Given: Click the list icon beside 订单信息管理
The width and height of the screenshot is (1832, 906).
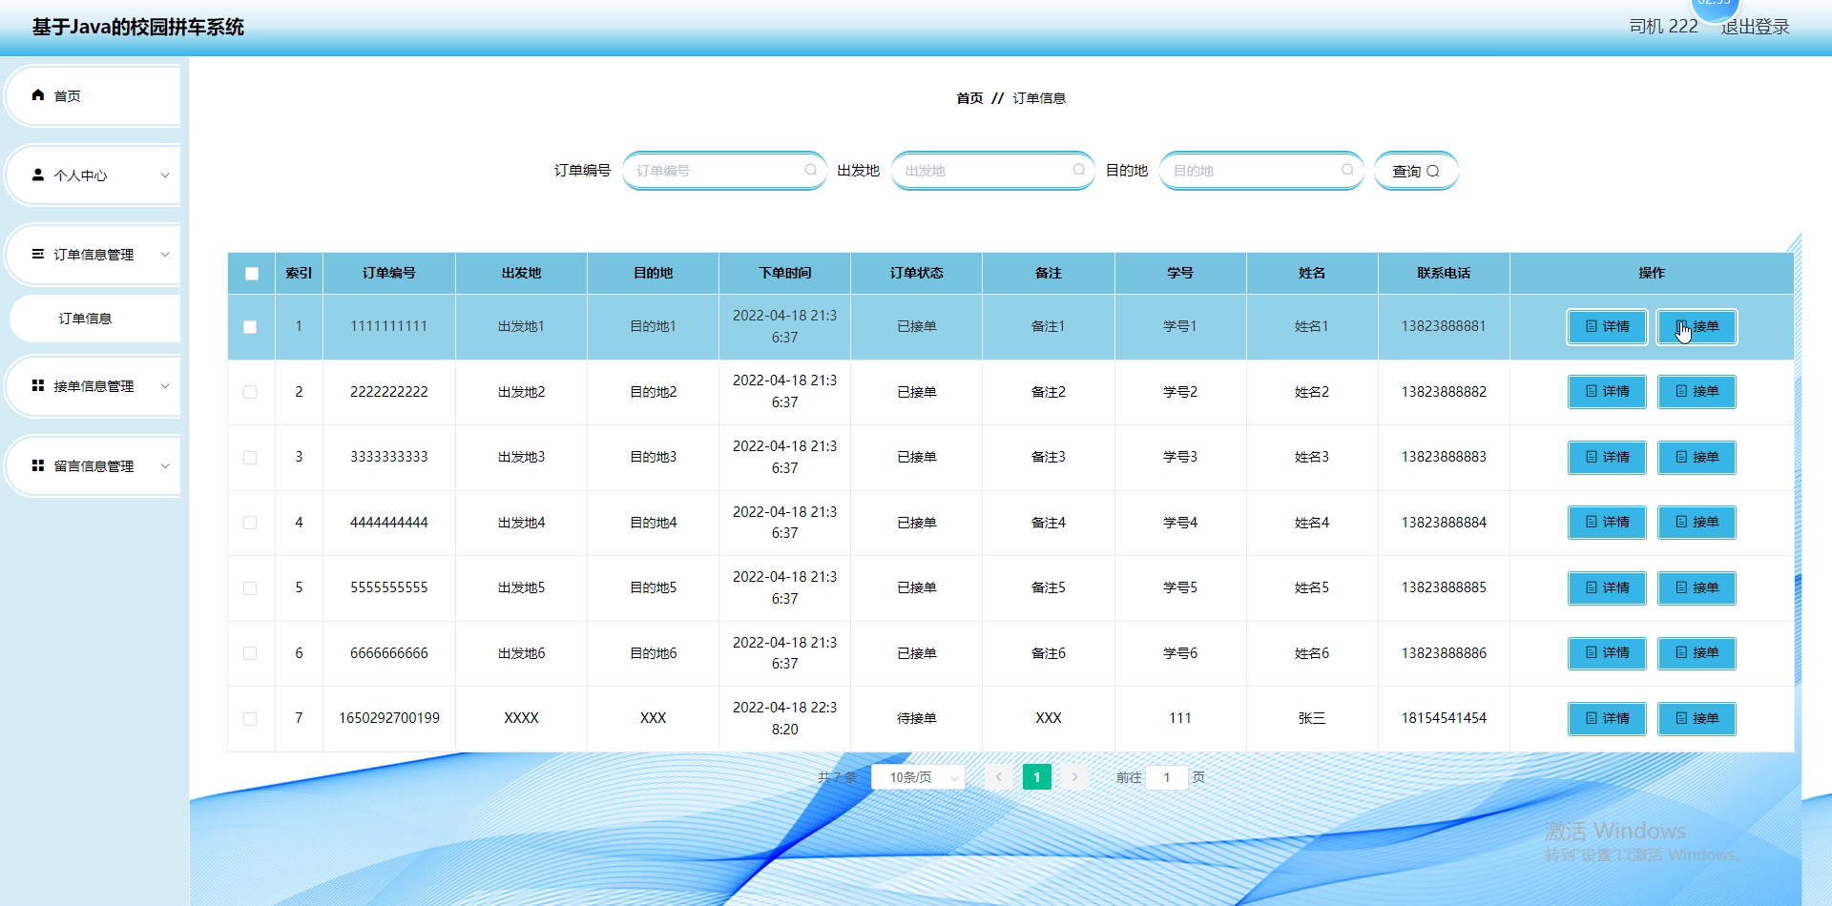Looking at the screenshot, I should pyautogui.click(x=38, y=254).
